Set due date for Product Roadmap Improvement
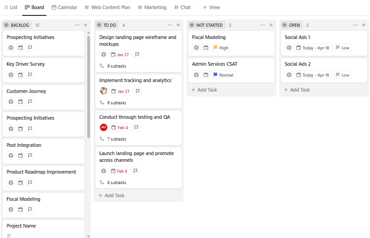The image size is (370, 238). click(20, 183)
